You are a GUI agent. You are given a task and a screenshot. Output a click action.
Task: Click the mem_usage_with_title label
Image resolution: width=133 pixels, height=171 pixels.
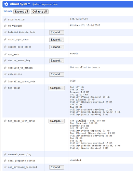coord(22,121)
